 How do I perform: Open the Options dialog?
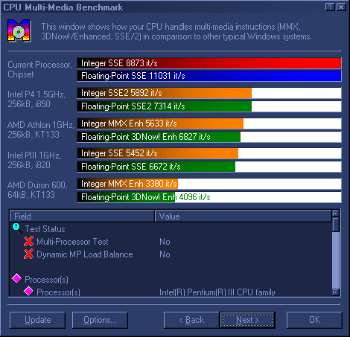[x=100, y=320]
